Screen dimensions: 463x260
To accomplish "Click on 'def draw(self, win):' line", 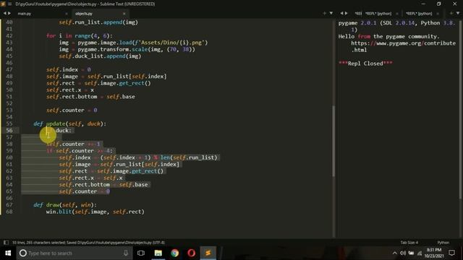I will point(65,204).
